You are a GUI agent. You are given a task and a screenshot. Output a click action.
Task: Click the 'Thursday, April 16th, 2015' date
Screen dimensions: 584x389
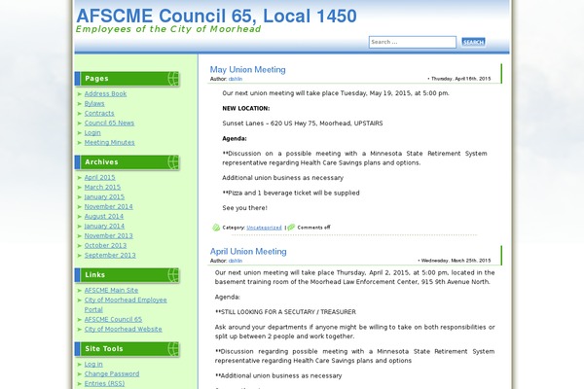[460, 79]
